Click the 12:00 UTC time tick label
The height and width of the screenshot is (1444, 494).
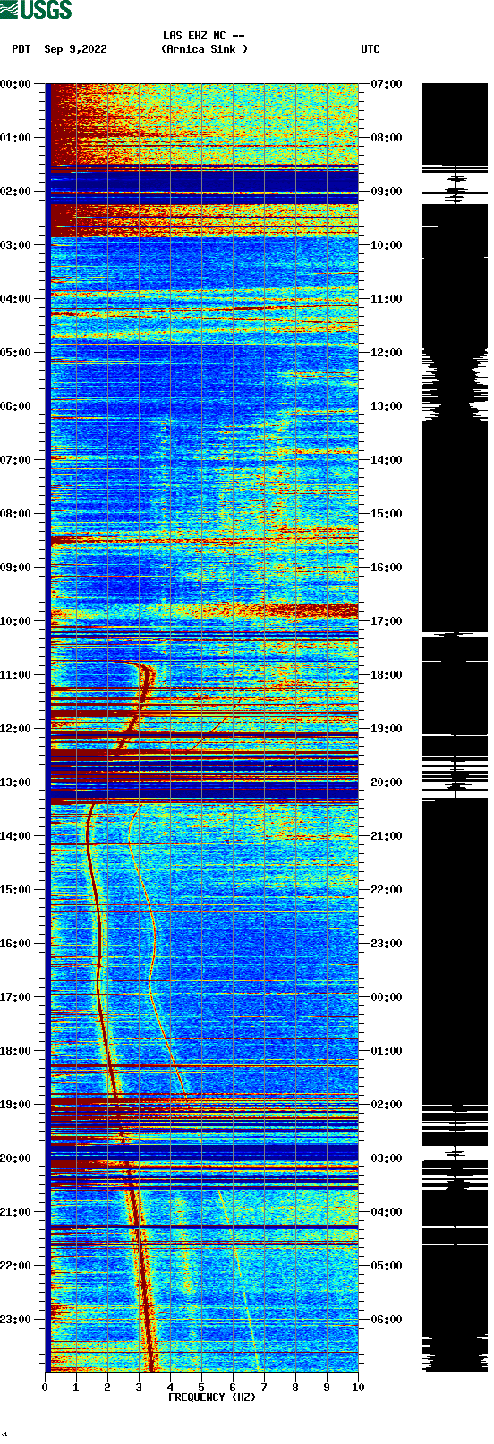click(x=387, y=353)
